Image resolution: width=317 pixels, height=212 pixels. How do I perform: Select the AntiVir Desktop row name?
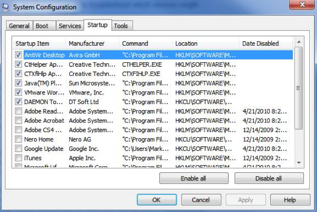[45, 55]
